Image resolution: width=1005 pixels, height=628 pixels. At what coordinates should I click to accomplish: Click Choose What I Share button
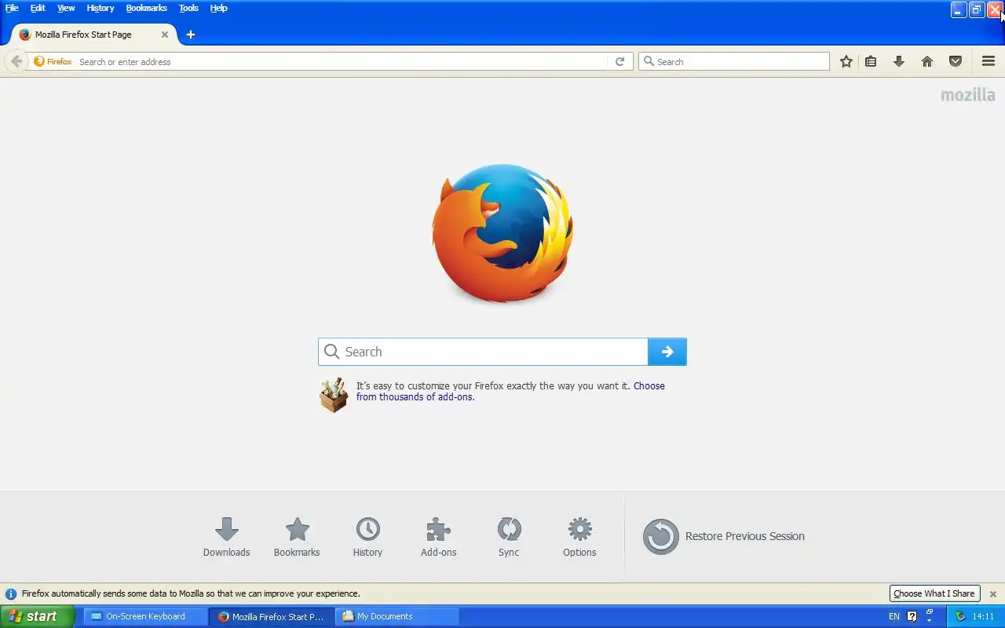(934, 593)
